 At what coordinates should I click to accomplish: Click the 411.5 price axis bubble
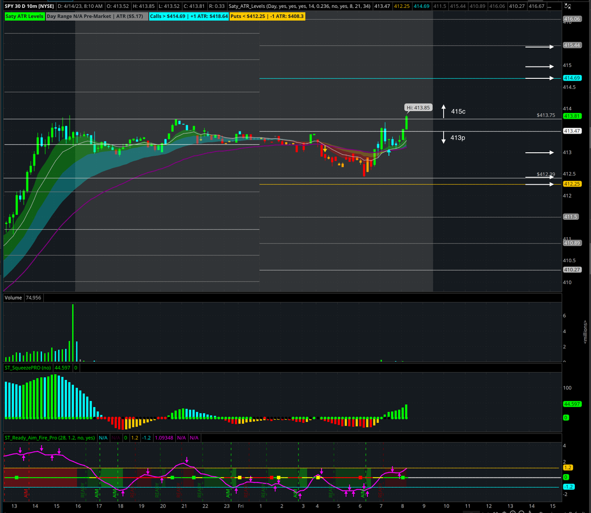571,217
